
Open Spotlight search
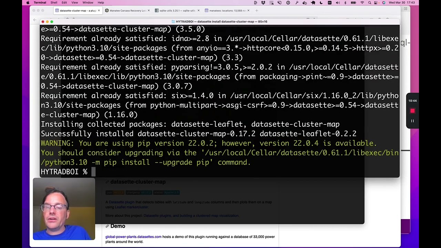pyautogui.click(x=370, y=3)
